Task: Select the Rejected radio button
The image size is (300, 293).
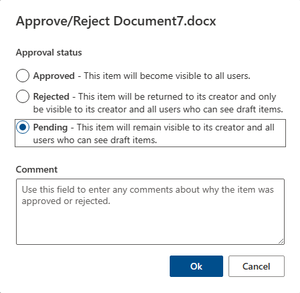Action: (x=23, y=96)
